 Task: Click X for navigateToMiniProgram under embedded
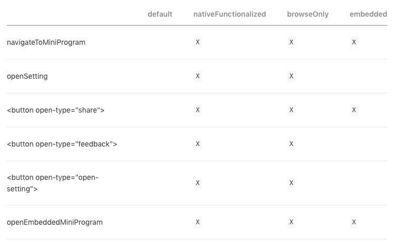[354, 42]
